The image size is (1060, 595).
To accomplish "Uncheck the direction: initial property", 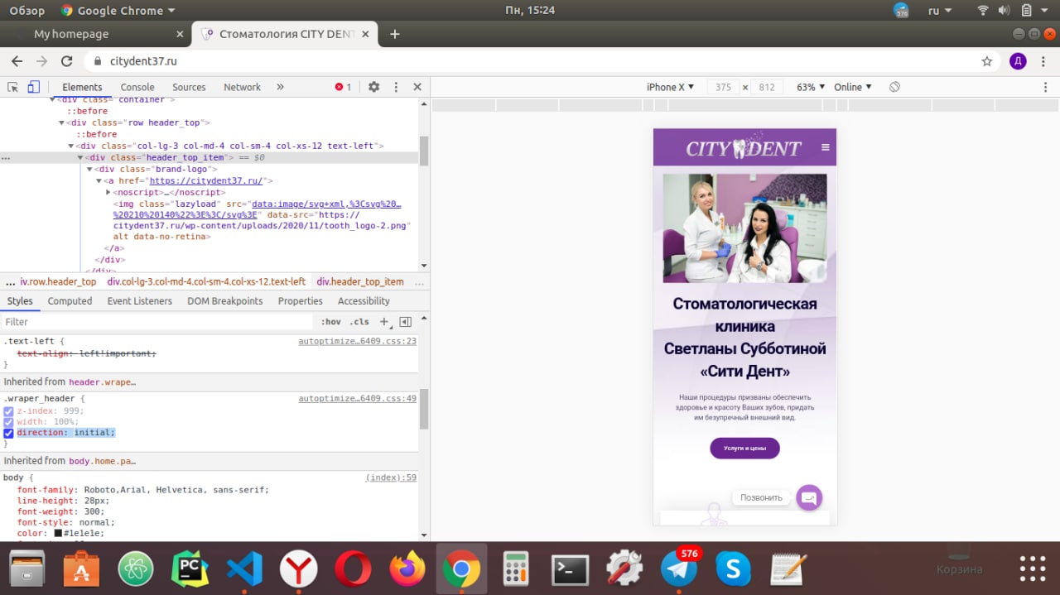I will (x=8, y=433).
